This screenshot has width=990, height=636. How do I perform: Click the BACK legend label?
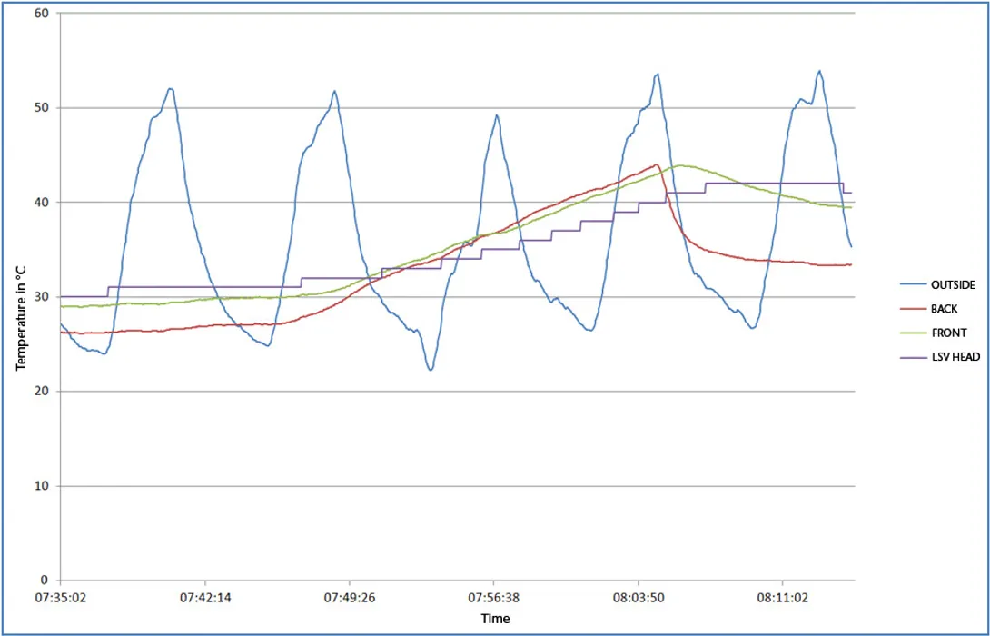click(x=945, y=309)
